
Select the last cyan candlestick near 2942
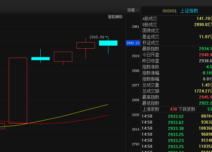pos(108,43)
